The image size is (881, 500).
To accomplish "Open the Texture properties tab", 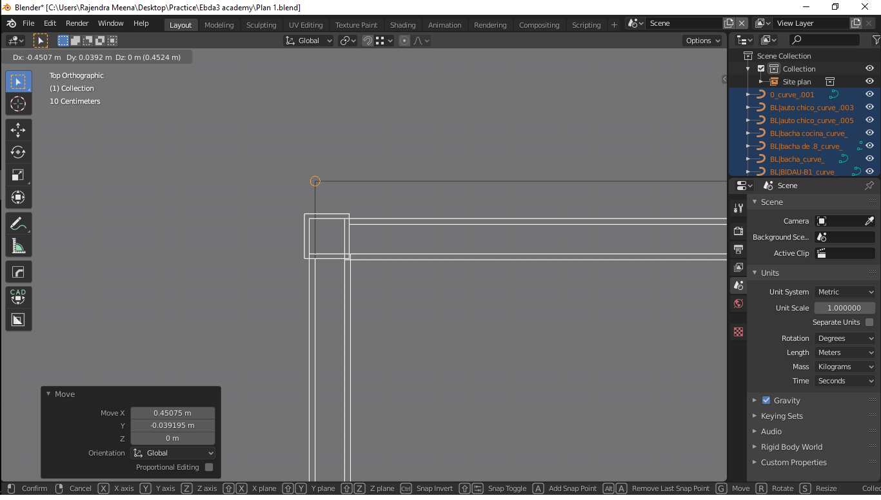I will pyautogui.click(x=738, y=332).
